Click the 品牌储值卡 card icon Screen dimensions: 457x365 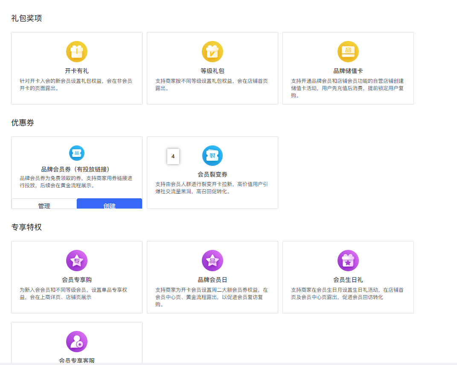pyautogui.click(x=348, y=52)
